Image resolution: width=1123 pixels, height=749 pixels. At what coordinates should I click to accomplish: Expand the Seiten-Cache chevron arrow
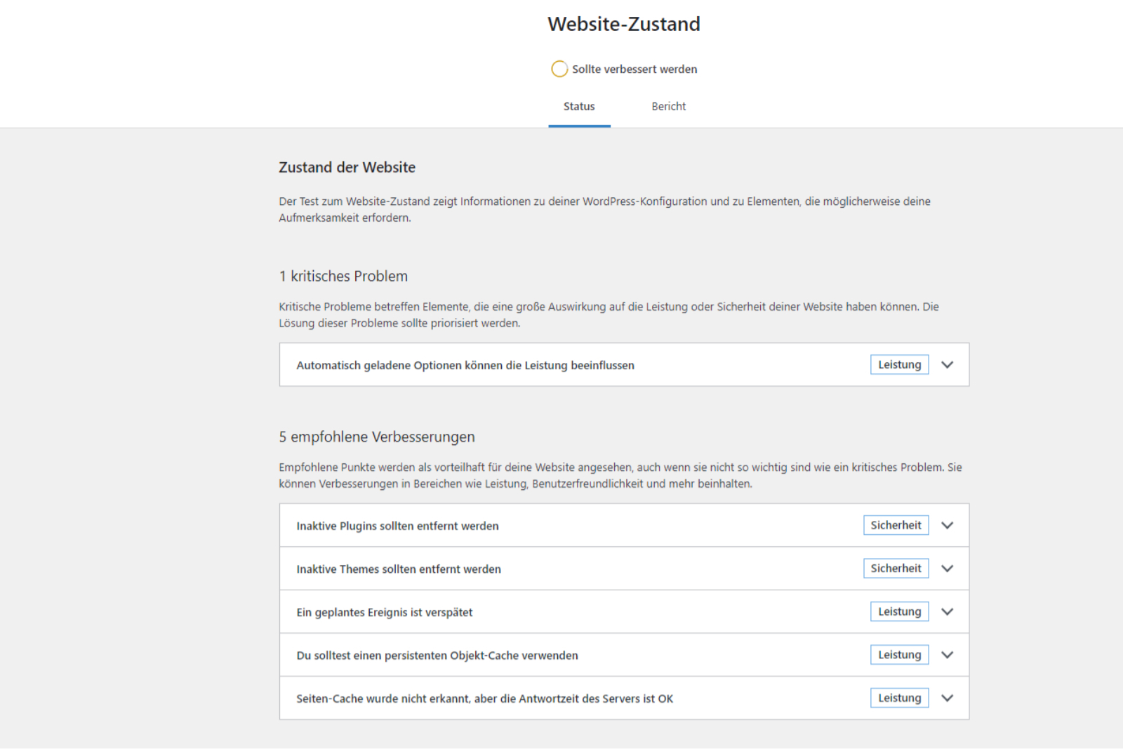coord(947,698)
